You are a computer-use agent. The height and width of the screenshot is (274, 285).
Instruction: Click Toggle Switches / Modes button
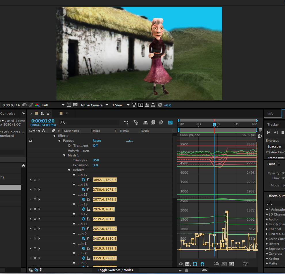tap(115, 270)
